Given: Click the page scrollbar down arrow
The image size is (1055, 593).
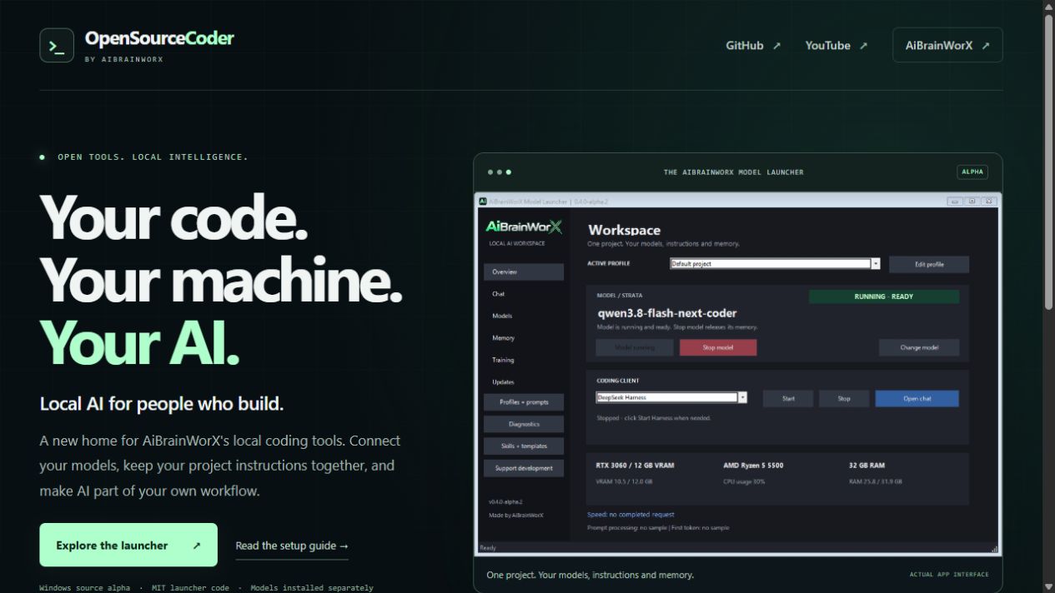Looking at the screenshot, I should click(1048, 586).
